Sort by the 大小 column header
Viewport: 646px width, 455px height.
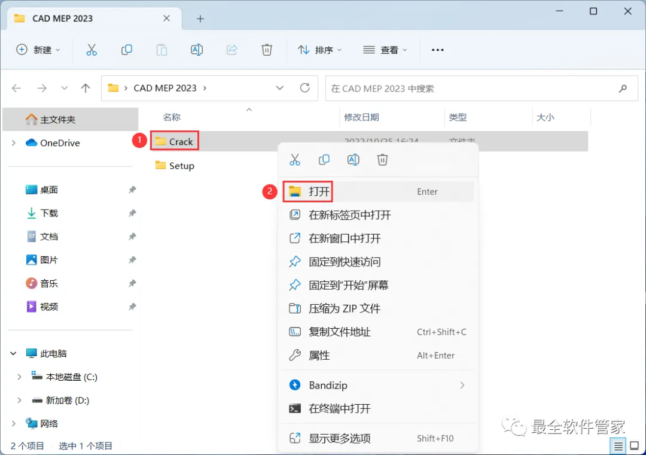[x=545, y=117]
